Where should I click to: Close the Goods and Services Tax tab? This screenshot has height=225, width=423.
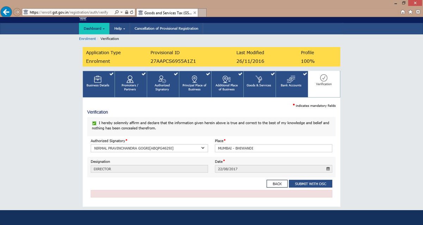[195, 13]
